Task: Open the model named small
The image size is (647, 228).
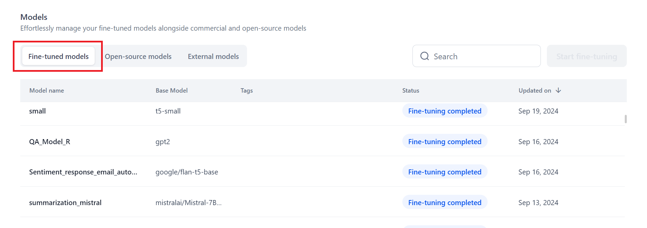Action: click(37, 111)
